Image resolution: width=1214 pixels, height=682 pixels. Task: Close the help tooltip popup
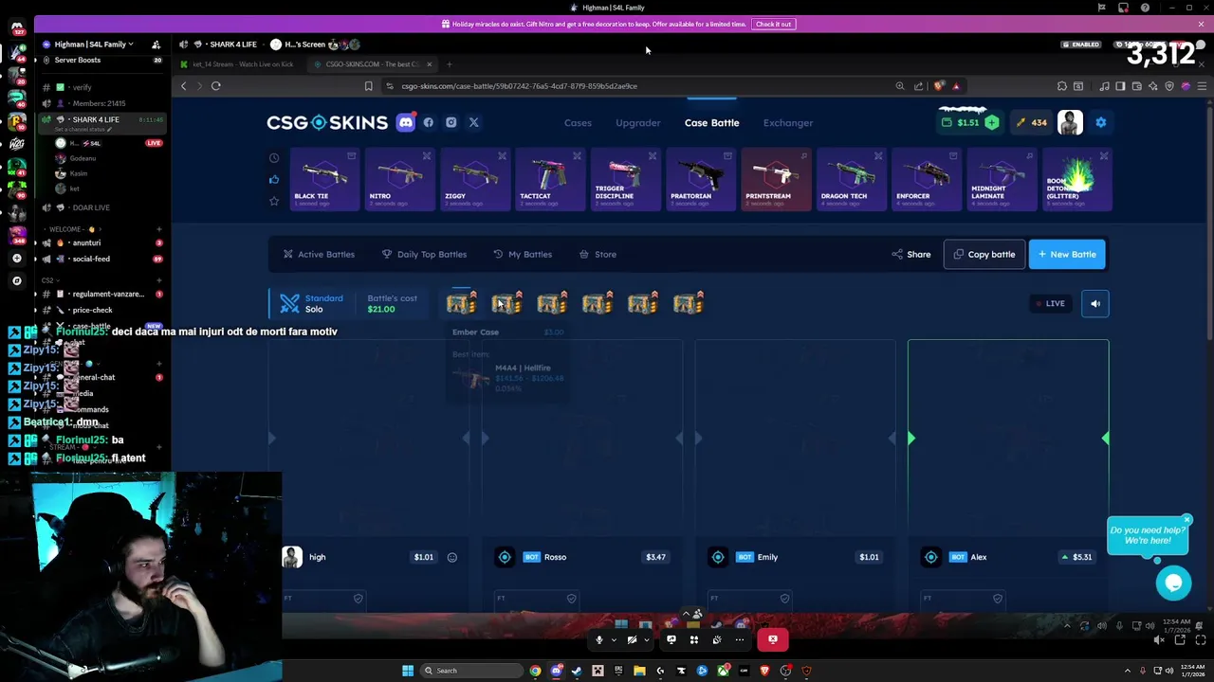coord(1186,520)
